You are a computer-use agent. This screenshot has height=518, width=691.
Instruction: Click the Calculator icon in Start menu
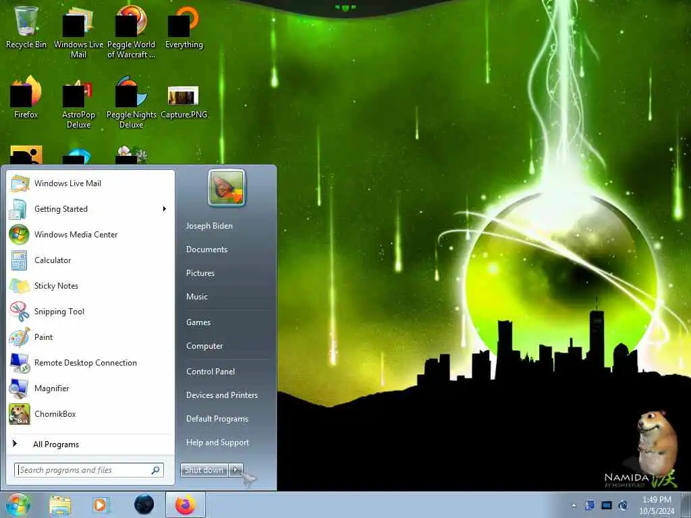(x=20, y=260)
